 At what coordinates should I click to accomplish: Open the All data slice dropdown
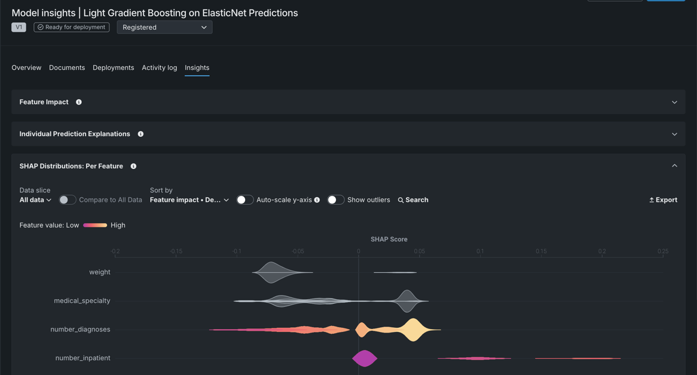pyautogui.click(x=35, y=200)
